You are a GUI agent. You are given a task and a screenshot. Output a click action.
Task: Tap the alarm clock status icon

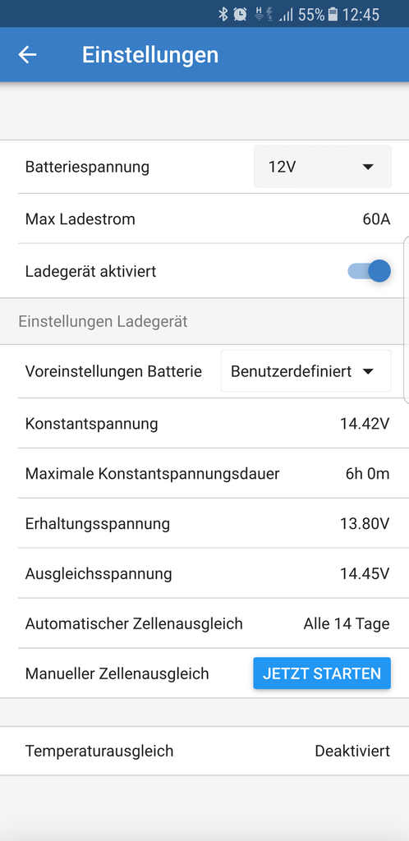(240, 15)
